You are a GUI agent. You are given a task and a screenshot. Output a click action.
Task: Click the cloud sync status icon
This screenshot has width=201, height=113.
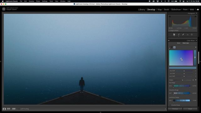click(x=198, y=9)
